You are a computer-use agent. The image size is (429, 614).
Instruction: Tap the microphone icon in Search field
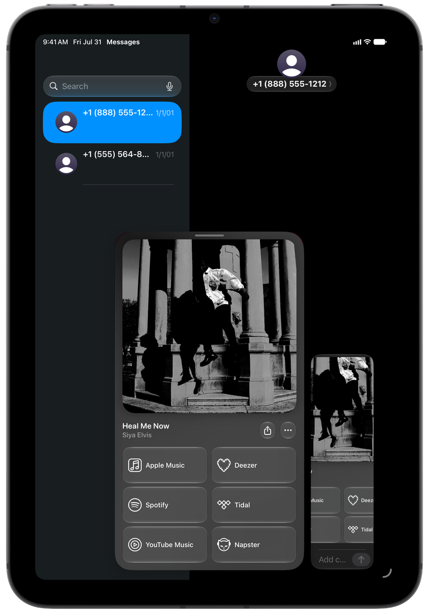(x=169, y=86)
